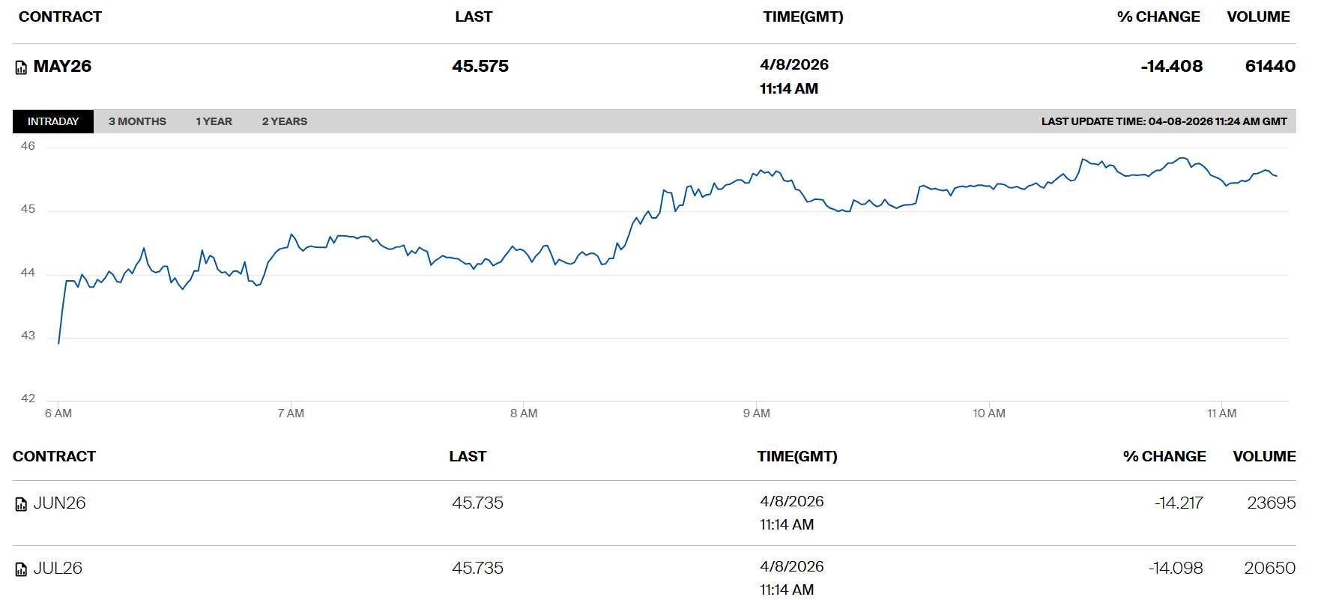Click the top % CHANGE column header
1318x600 pixels.
click(1158, 16)
